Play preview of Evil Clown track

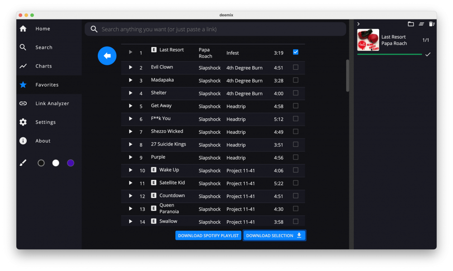point(130,67)
